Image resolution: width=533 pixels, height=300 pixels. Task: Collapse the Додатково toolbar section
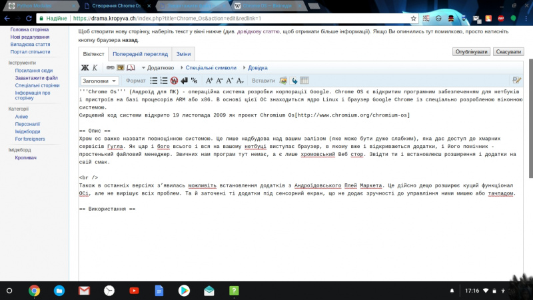click(158, 68)
